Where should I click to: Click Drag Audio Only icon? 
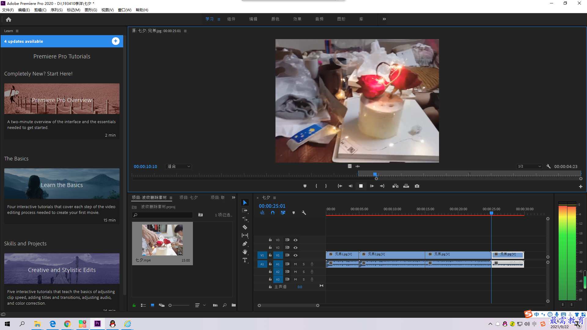tap(358, 166)
